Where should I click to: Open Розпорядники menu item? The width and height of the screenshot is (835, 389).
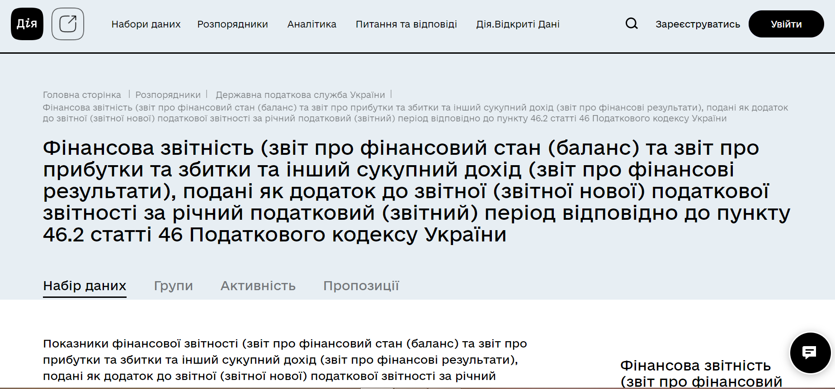point(233,24)
